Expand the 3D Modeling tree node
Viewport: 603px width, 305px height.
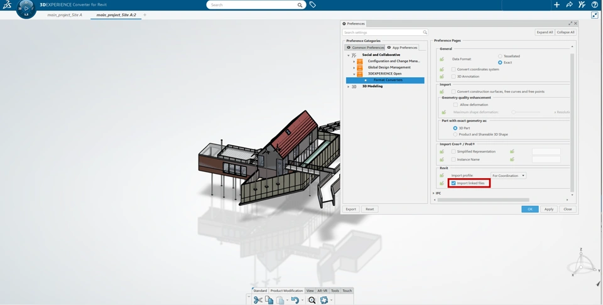[x=349, y=87]
